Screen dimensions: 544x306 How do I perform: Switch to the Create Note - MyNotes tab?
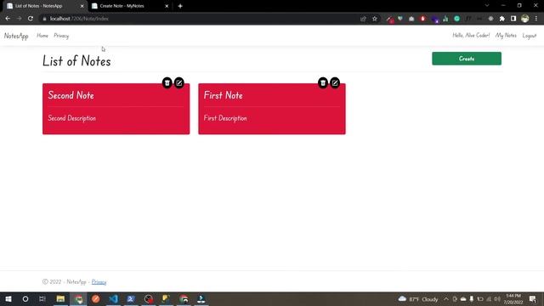point(130,6)
